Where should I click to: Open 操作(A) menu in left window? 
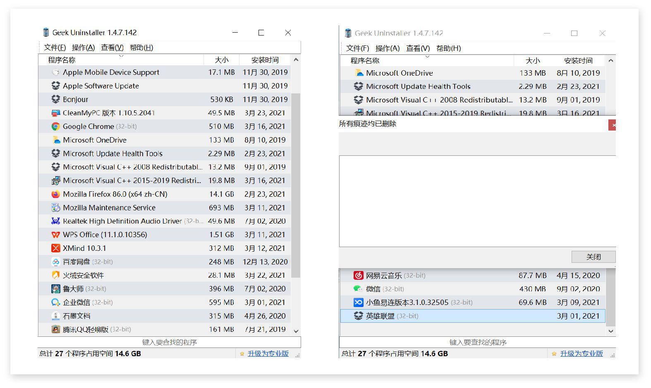tap(83, 48)
